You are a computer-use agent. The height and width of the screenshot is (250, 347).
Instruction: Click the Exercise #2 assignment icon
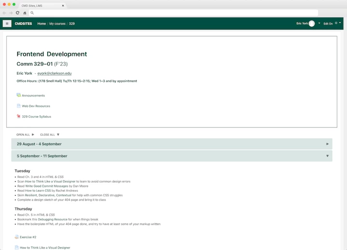coord(16,237)
